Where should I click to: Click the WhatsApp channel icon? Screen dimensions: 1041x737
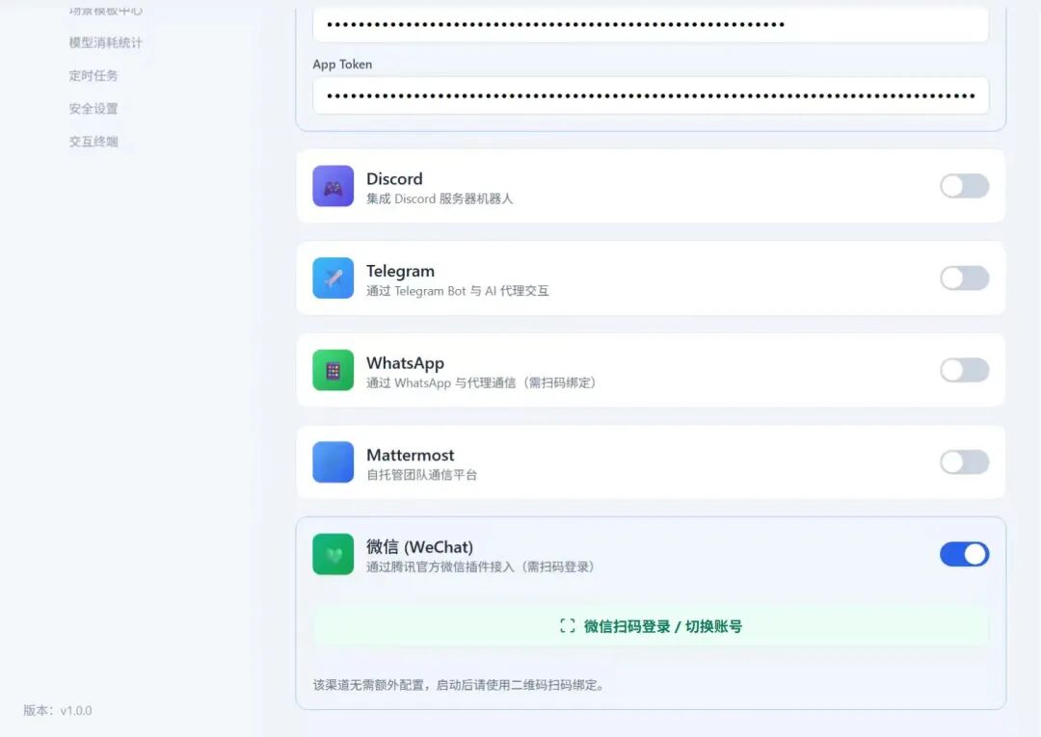(x=333, y=370)
